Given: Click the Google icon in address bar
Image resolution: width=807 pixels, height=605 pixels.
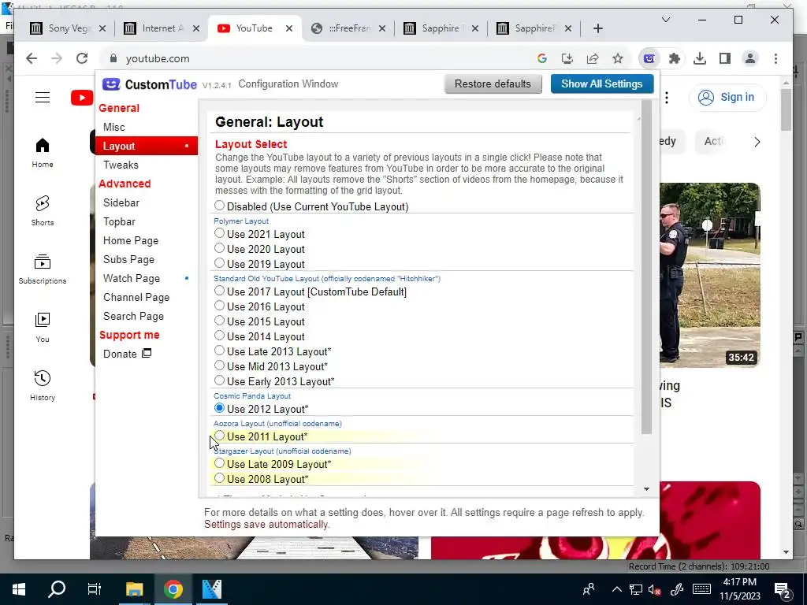Looking at the screenshot, I should pos(542,58).
